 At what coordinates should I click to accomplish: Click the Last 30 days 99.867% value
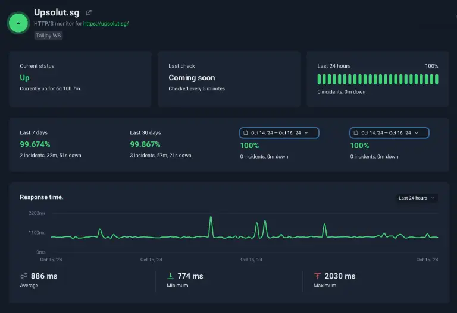click(145, 144)
